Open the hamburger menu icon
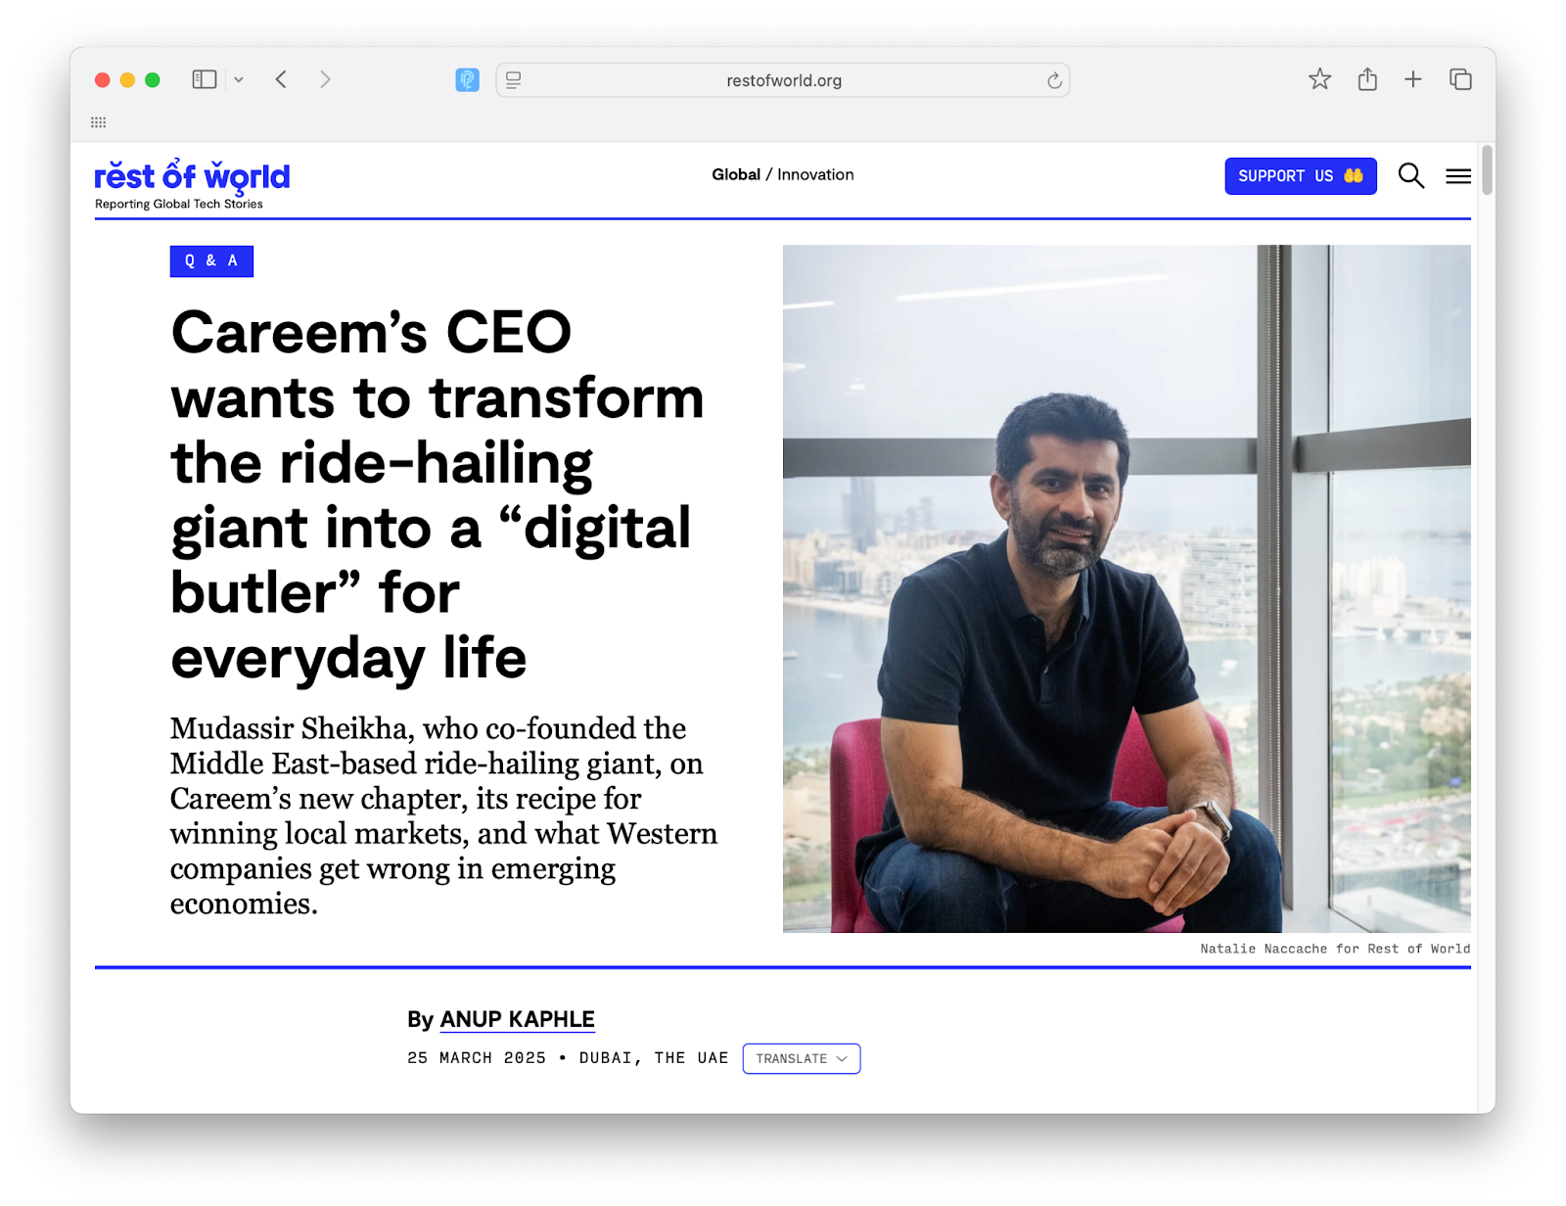The image size is (1566, 1206). [x=1458, y=176]
